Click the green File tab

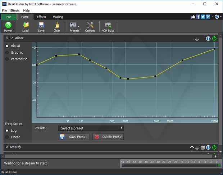click(9, 17)
